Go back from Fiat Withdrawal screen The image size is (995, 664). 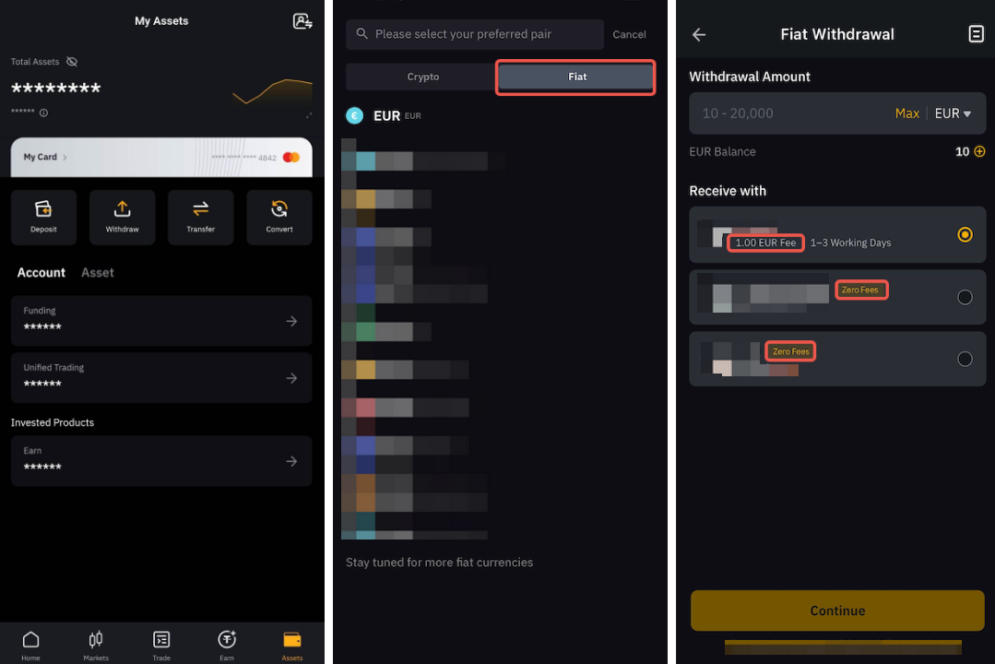point(699,34)
